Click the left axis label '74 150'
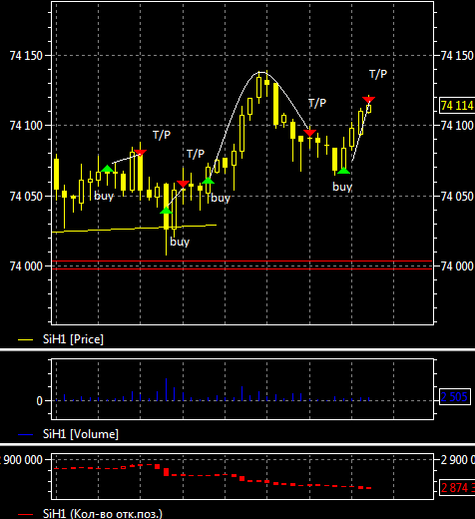This screenshot has height=519, width=475. tap(26, 56)
